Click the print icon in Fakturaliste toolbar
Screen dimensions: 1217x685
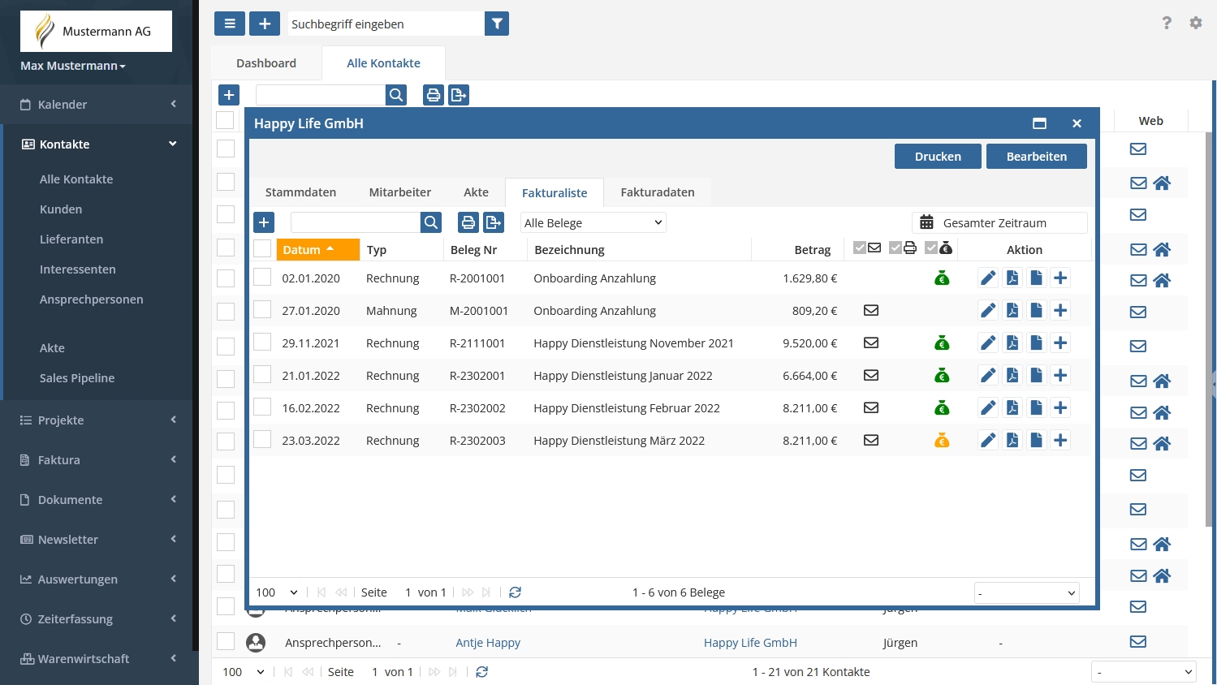click(468, 222)
